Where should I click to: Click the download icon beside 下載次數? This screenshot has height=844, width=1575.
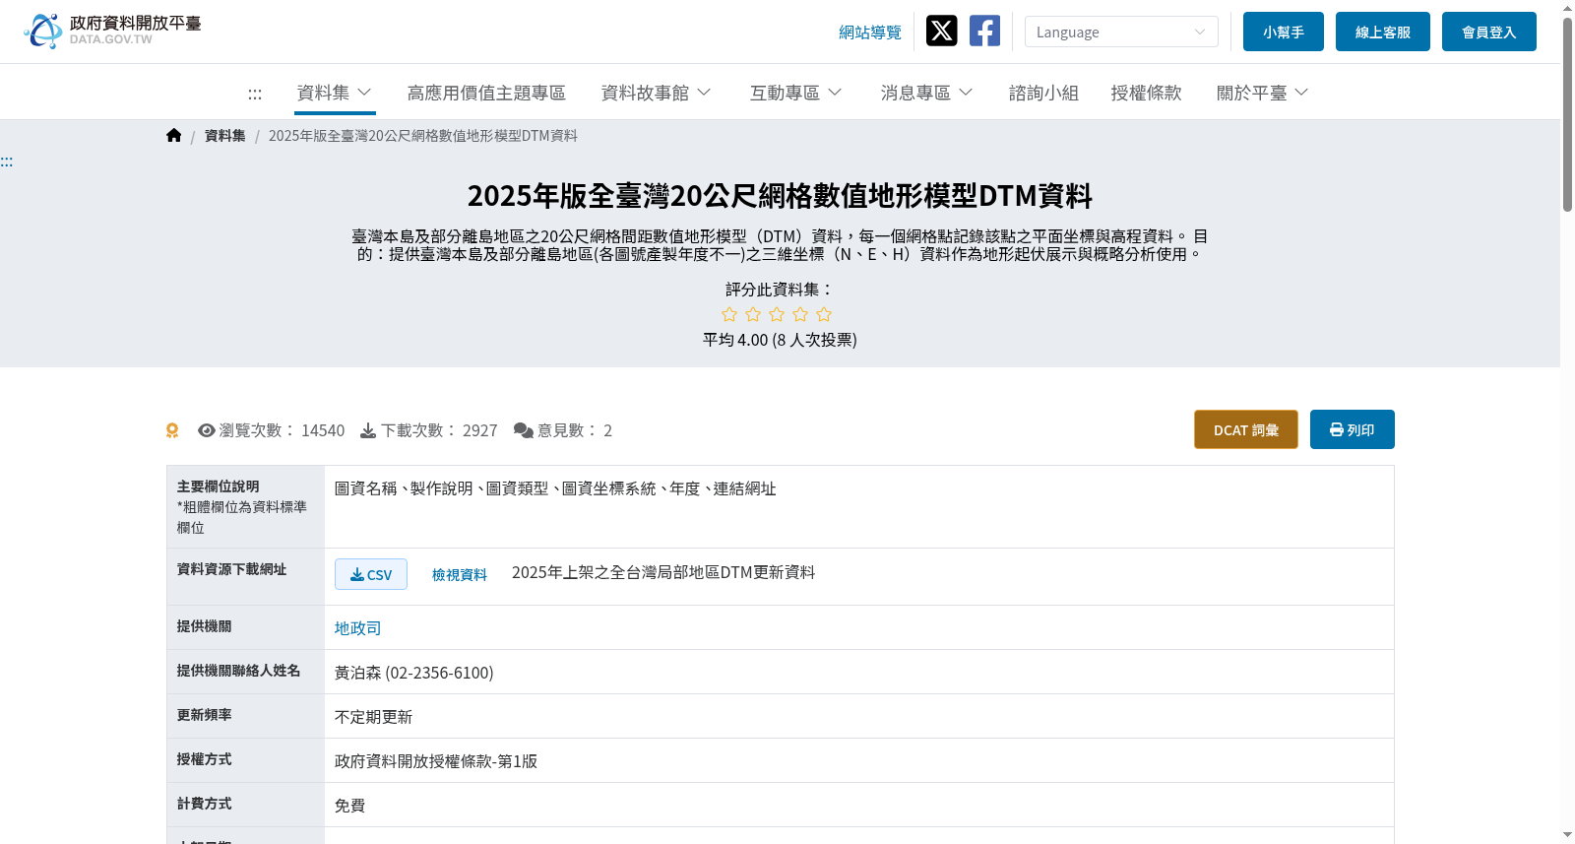(368, 430)
